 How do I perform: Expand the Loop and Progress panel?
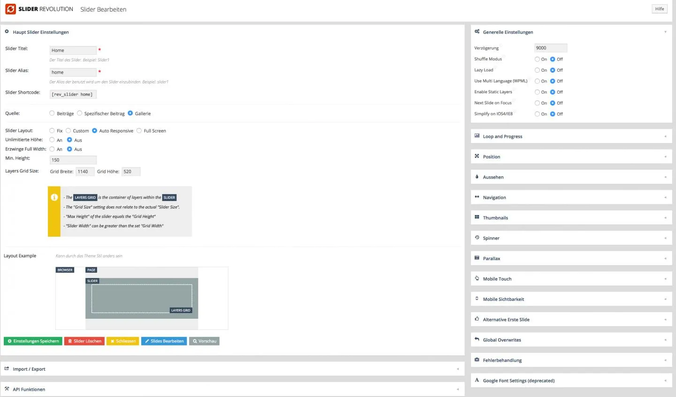pyautogui.click(x=571, y=136)
